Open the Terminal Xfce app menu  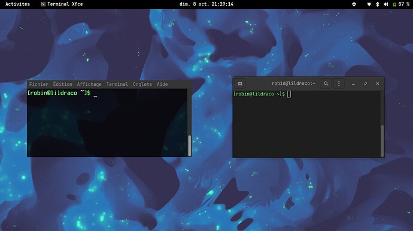tap(62, 4)
